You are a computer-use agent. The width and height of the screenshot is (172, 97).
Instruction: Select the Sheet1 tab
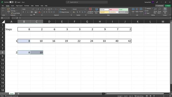pos(12,93)
